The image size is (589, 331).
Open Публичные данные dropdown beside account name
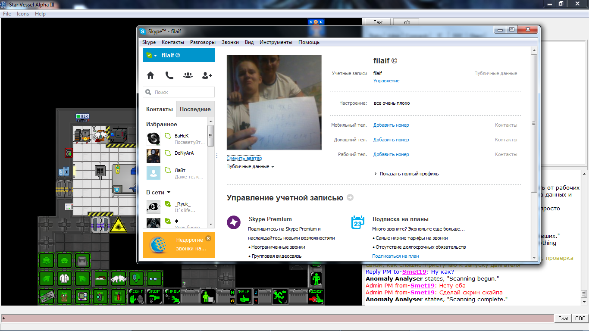point(495,73)
